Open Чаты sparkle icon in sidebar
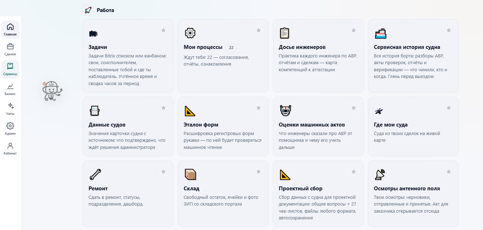The height and width of the screenshot is (230, 483). pos(10,106)
